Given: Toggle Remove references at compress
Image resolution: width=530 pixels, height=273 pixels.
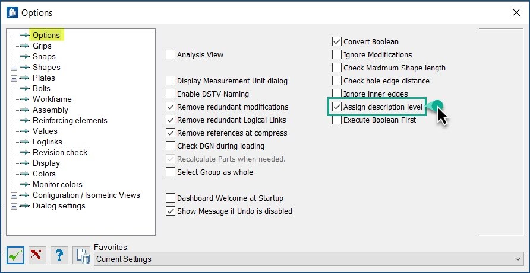Looking at the screenshot, I should (x=171, y=133).
